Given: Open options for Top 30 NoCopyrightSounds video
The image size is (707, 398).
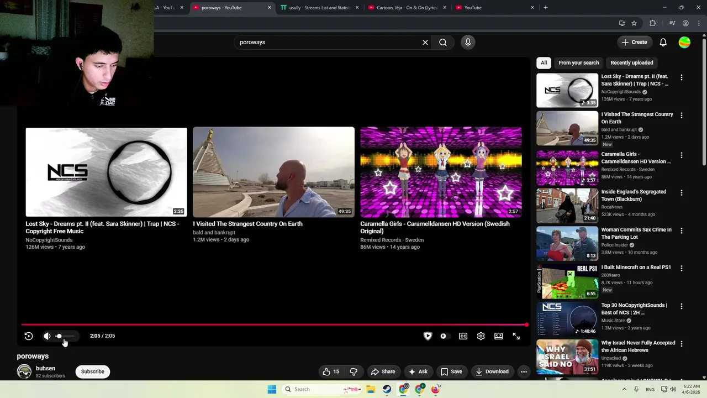Looking at the screenshot, I should tap(681, 306).
